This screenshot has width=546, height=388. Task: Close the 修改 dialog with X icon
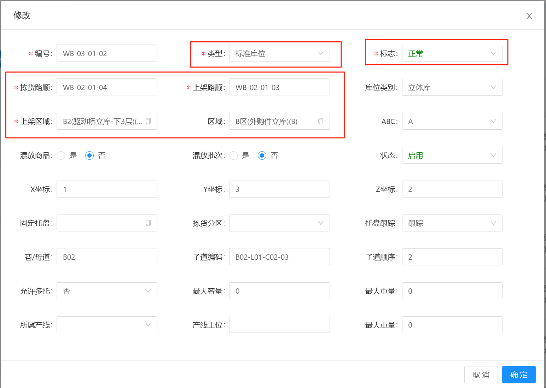529,16
